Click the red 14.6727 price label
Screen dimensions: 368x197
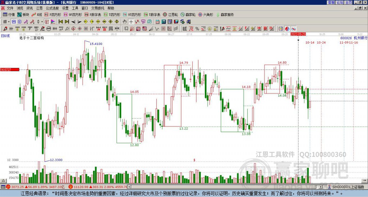(x=10, y=70)
